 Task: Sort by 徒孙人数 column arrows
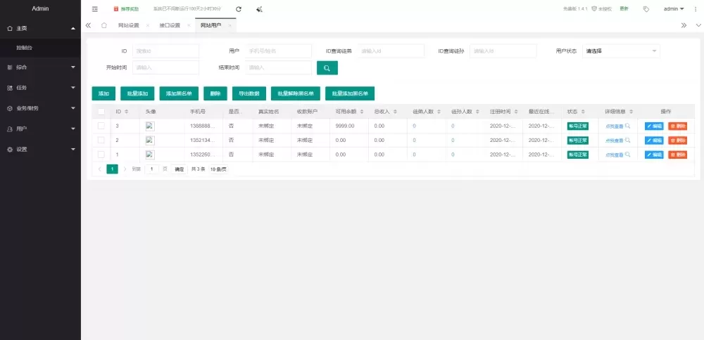click(477, 112)
